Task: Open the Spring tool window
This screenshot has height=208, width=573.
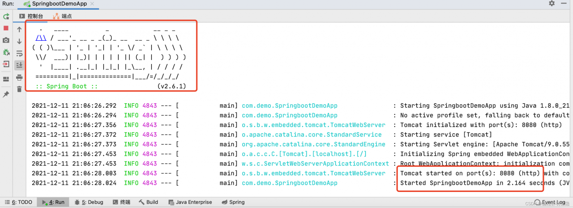Action: (233, 202)
